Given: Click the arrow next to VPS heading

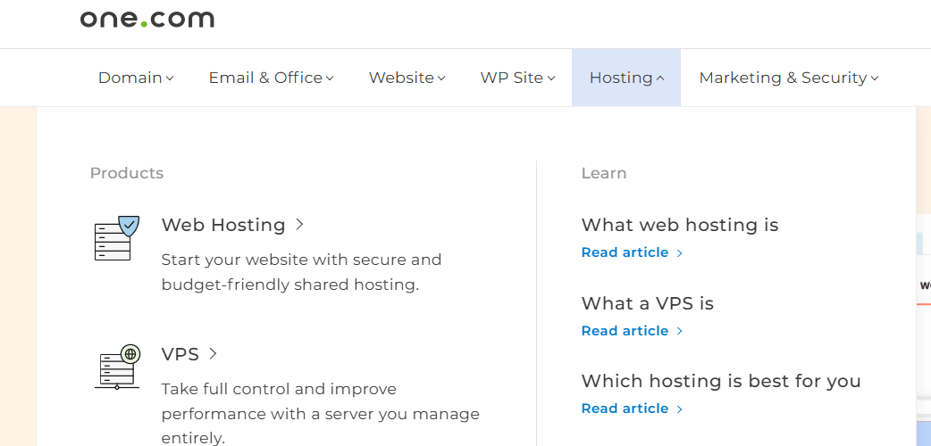Looking at the screenshot, I should [214, 354].
